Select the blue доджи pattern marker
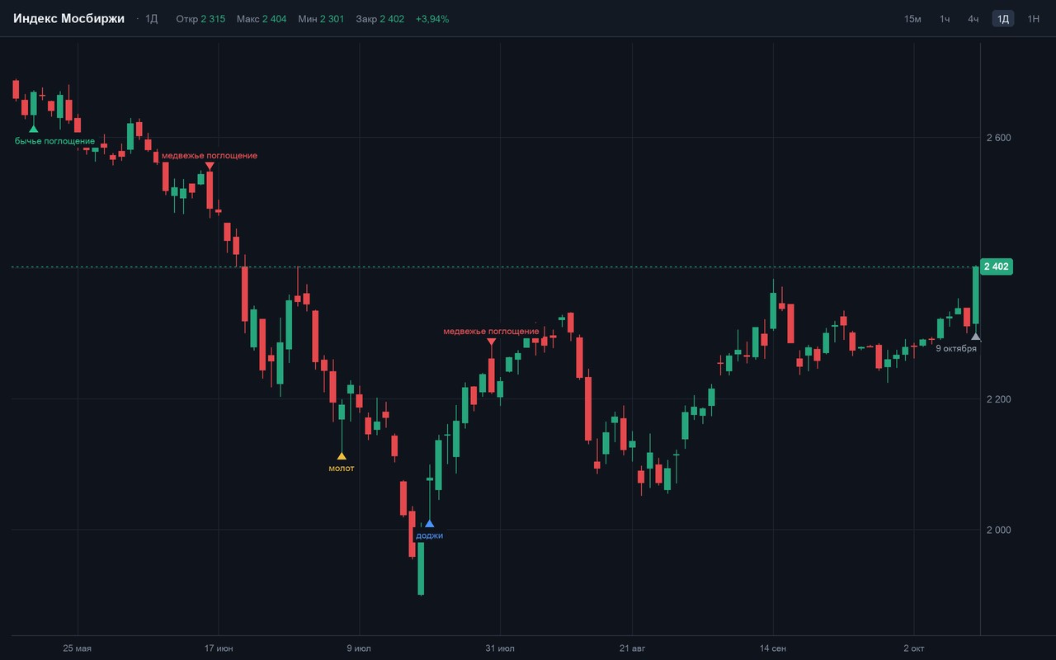Image resolution: width=1056 pixels, height=660 pixels. point(429,523)
